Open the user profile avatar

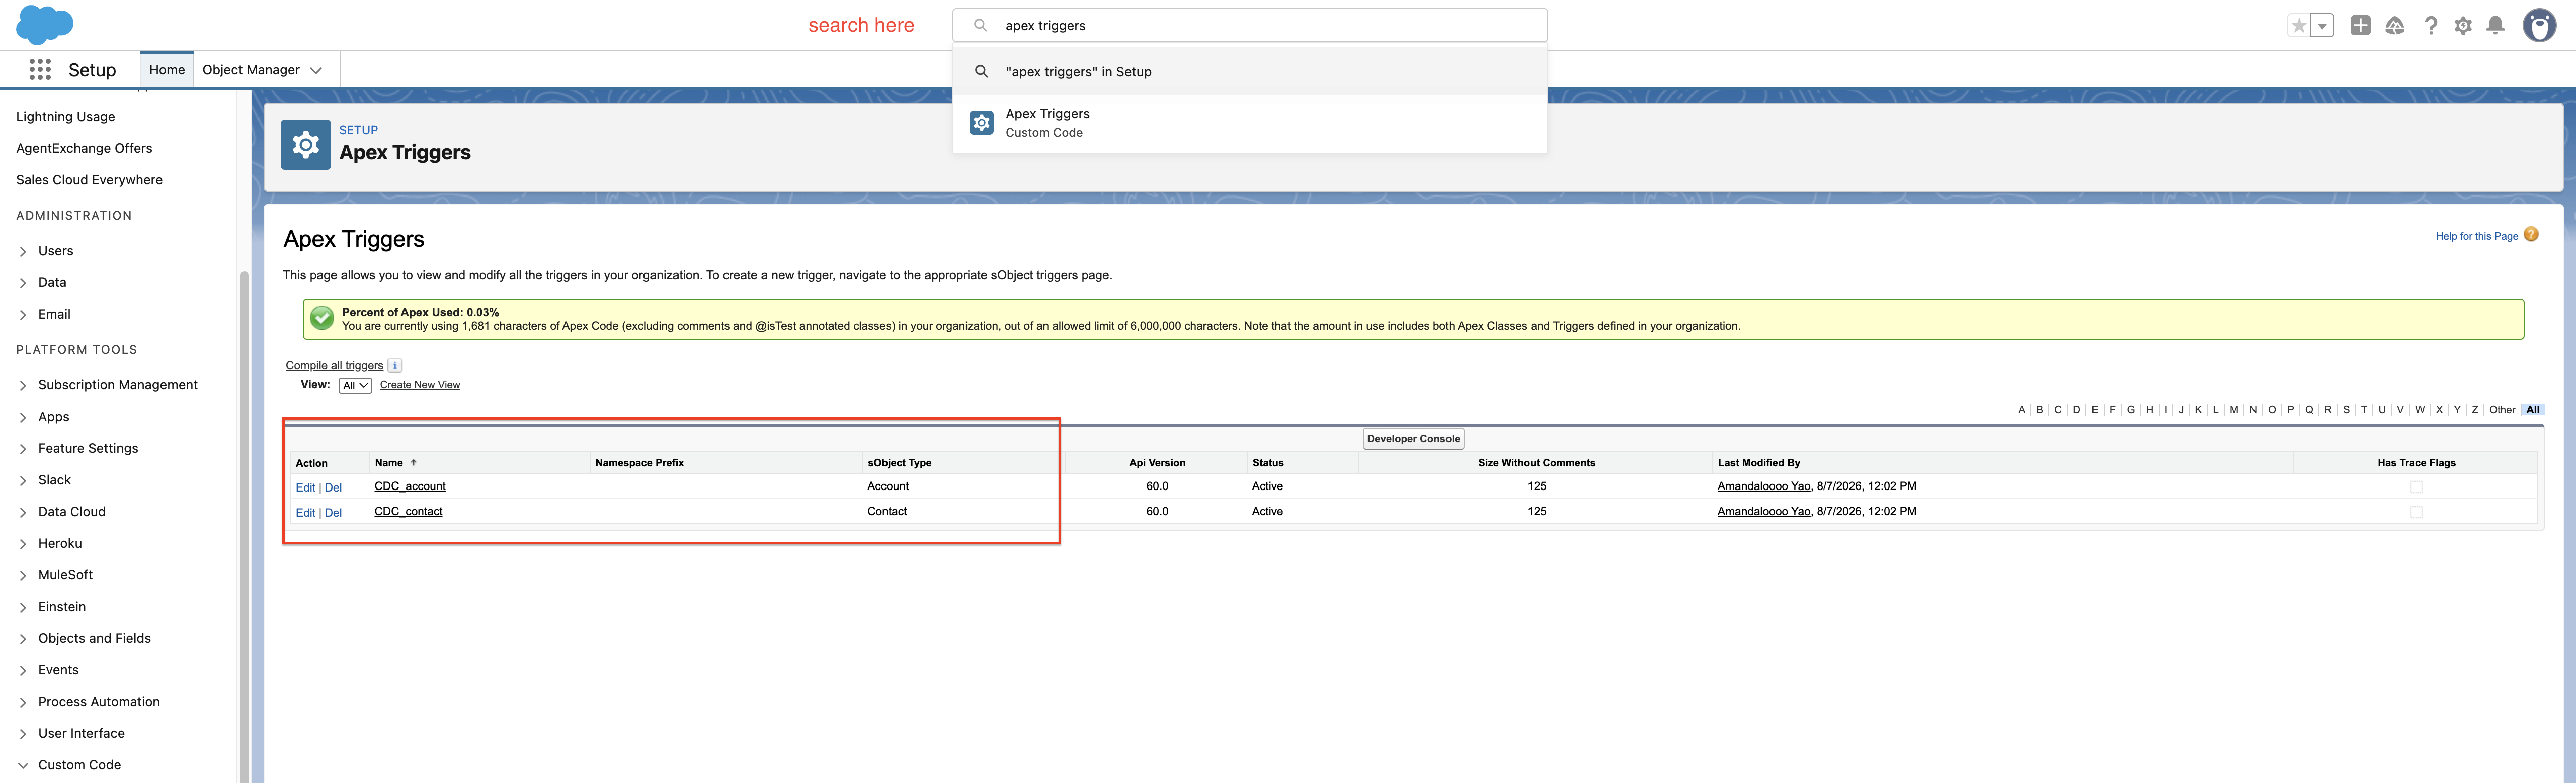2540,25
